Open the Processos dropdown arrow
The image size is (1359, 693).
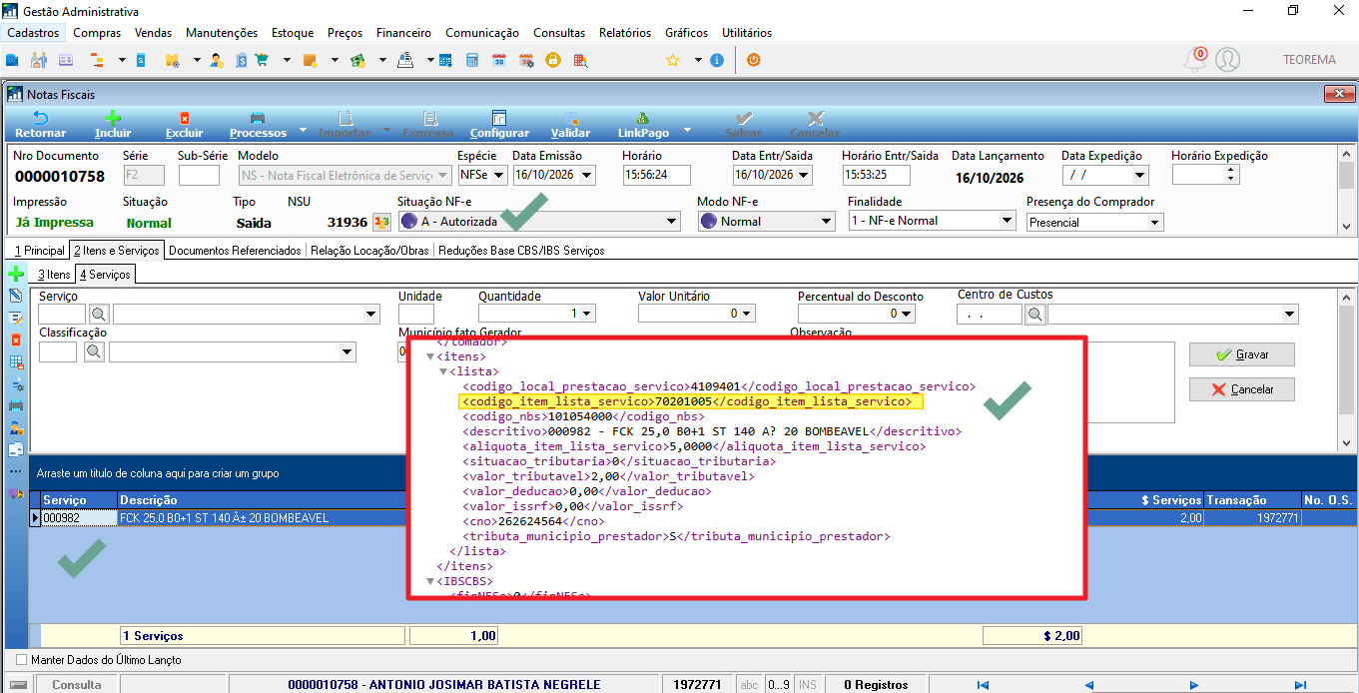point(302,131)
